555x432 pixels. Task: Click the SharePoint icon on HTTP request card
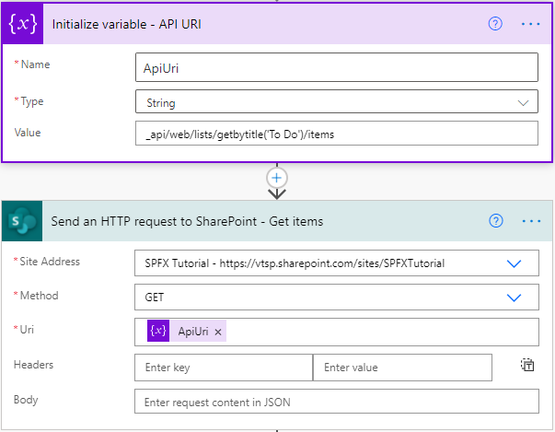(20, 221)
